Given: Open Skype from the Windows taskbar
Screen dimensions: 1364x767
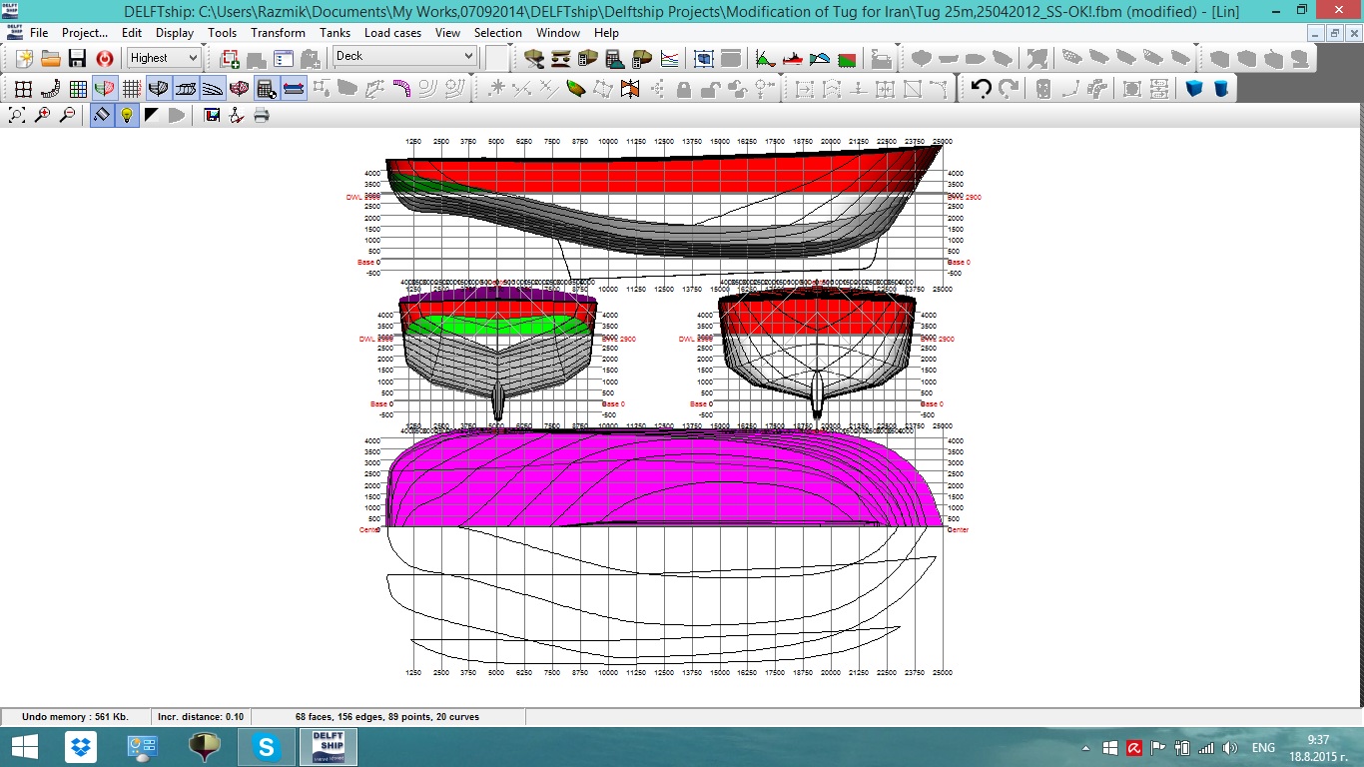Looking at the screenshot, I should 266,747.
